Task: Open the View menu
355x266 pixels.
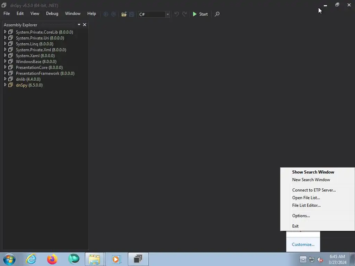Action: (35, 14)
